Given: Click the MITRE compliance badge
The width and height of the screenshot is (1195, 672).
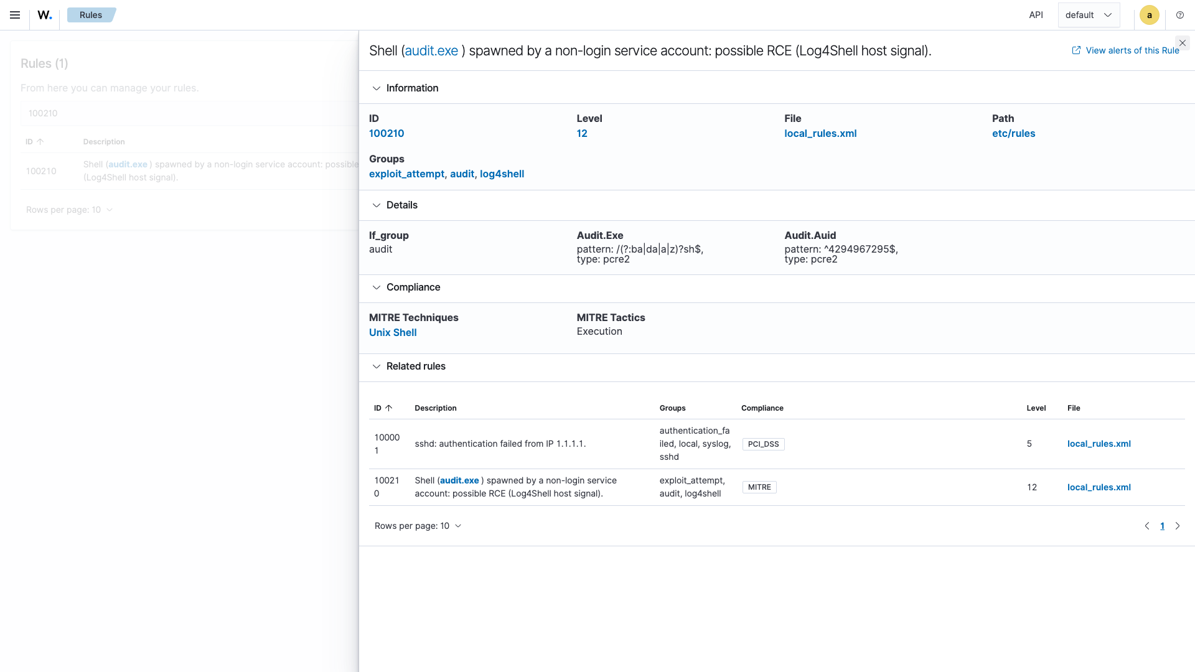Looking at the screenshot, I should point(759,487).
